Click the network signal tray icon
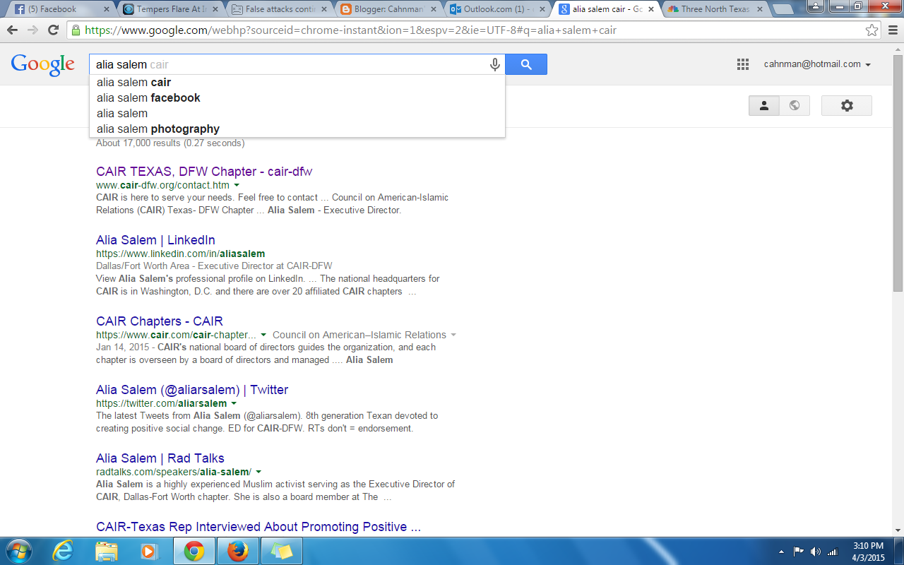 coord(833,551)
